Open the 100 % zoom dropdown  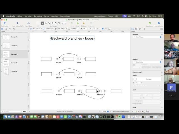tap(105, 111)
